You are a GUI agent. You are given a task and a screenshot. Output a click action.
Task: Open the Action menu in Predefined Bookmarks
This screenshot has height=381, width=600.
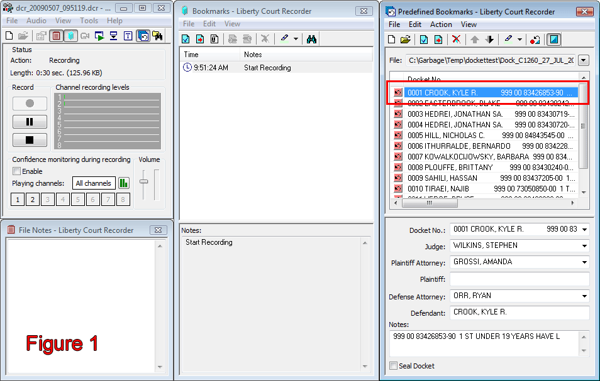pos(441,24)
